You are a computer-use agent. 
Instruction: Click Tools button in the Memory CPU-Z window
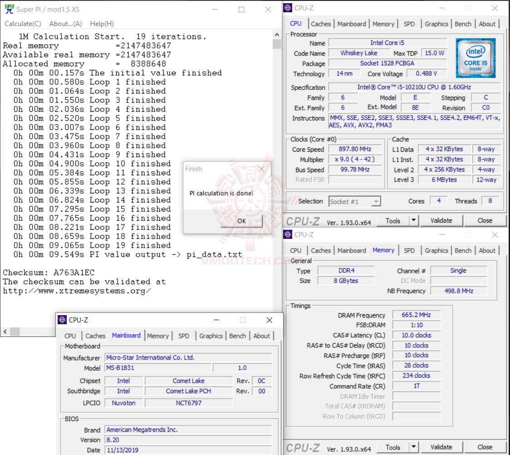click(392, 448)
